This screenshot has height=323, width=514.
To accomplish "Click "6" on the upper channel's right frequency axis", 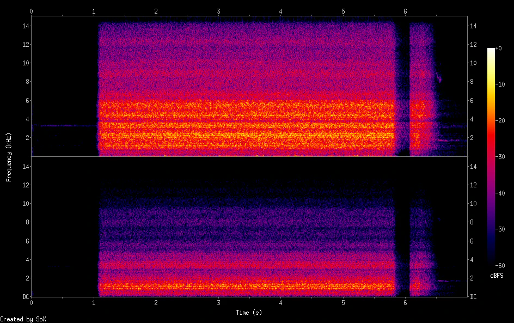I will click(472, 101).
